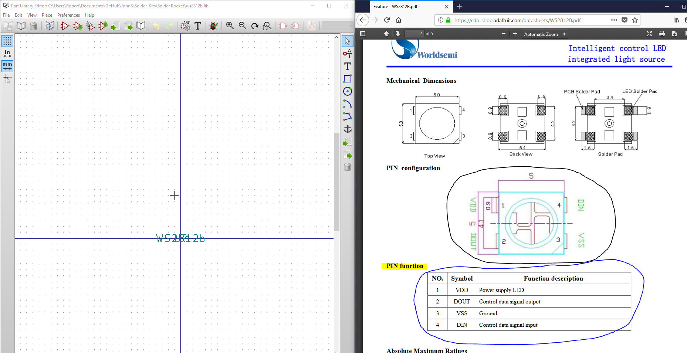Select the Add arc tool
Image resolution: width=687 pixels, height=353 pixels.
(347, 104)
